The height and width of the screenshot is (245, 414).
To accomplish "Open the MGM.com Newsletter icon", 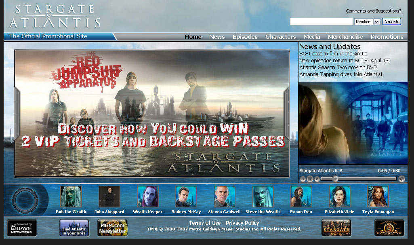I will 112,228.
